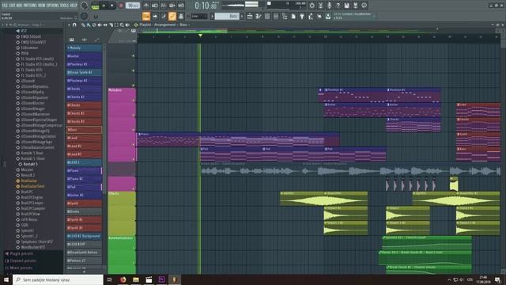Click the yellow playhead marker on timeline
The width and height of the screenshot is (506, 285).
tap(200, 35)
